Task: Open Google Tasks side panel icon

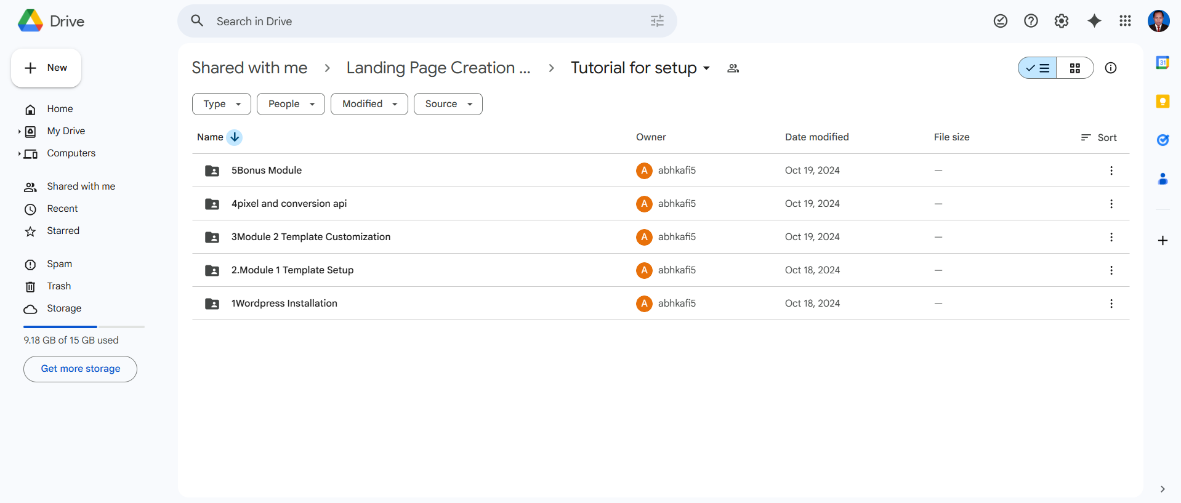Action: click(1162, 140)
